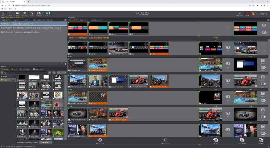Switch to the Backgrounds tab
270x148 pixels.
(96, 20)
